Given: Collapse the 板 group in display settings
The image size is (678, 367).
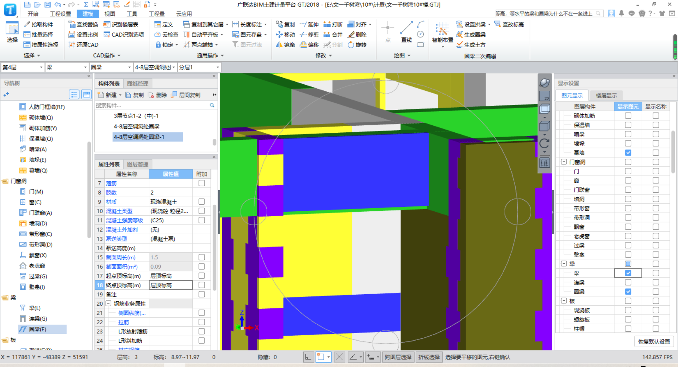Looking at the screenshot, I should tap(564, 301).
